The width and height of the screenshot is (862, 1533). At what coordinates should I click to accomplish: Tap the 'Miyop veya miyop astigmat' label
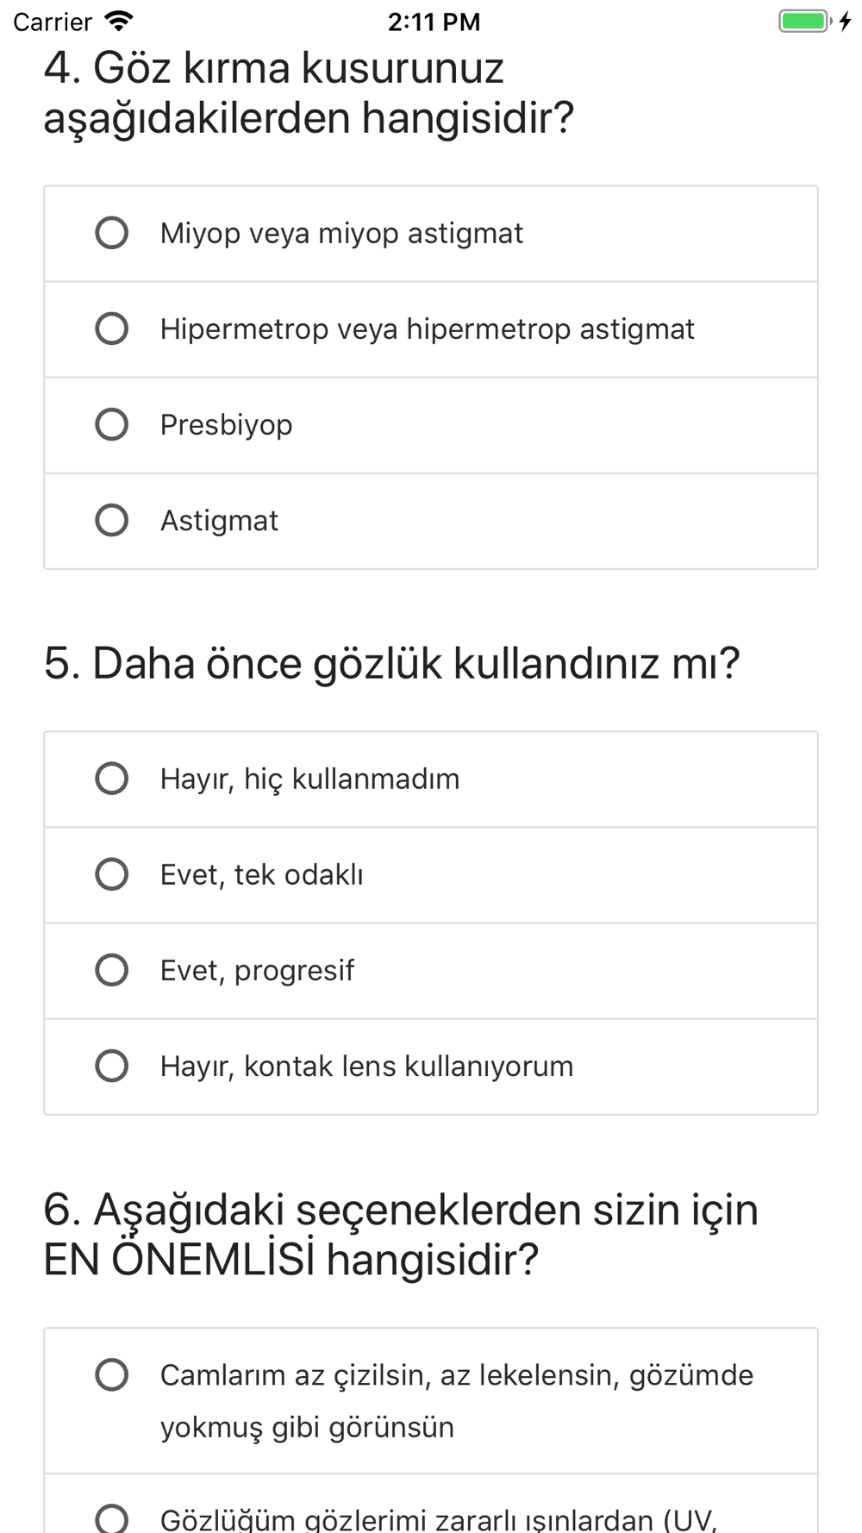click(x=341, y=234)
